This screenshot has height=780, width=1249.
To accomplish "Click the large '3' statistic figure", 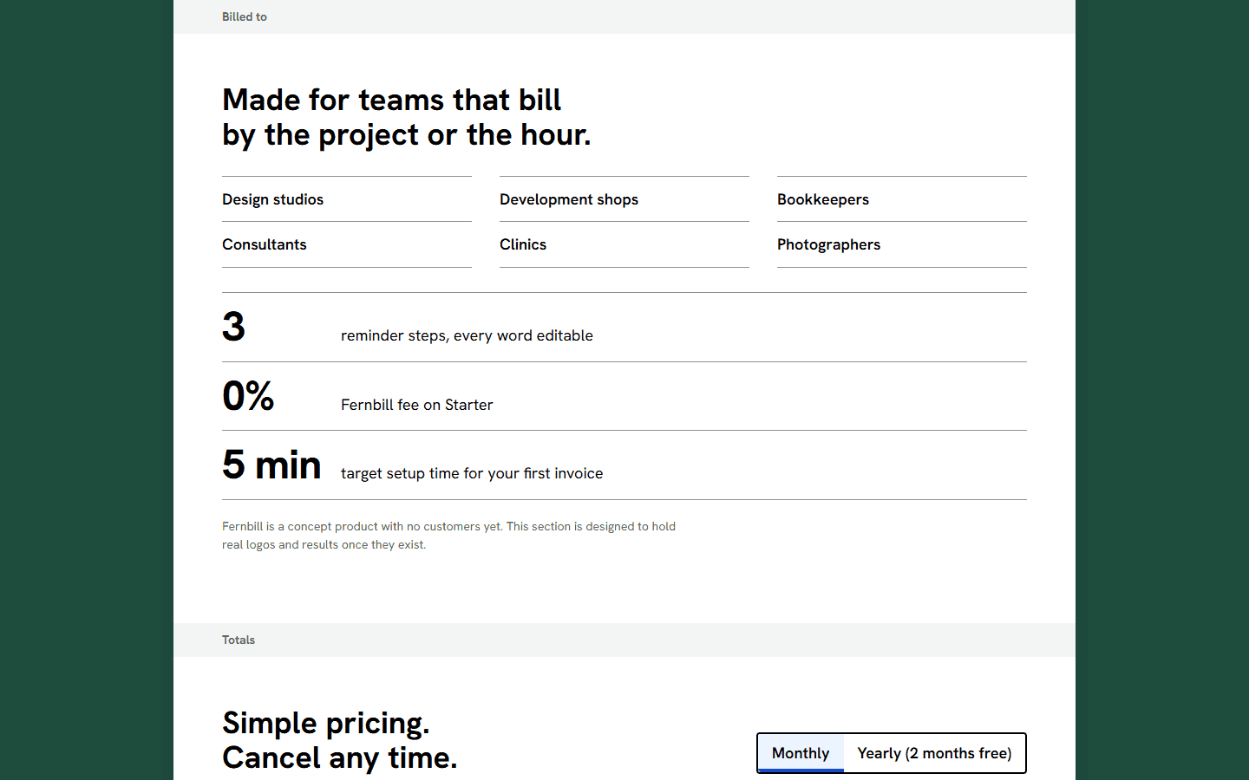I will [234, 327].
